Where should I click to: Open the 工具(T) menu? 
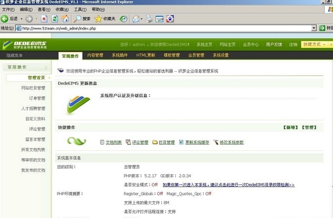tap(80, 10)
